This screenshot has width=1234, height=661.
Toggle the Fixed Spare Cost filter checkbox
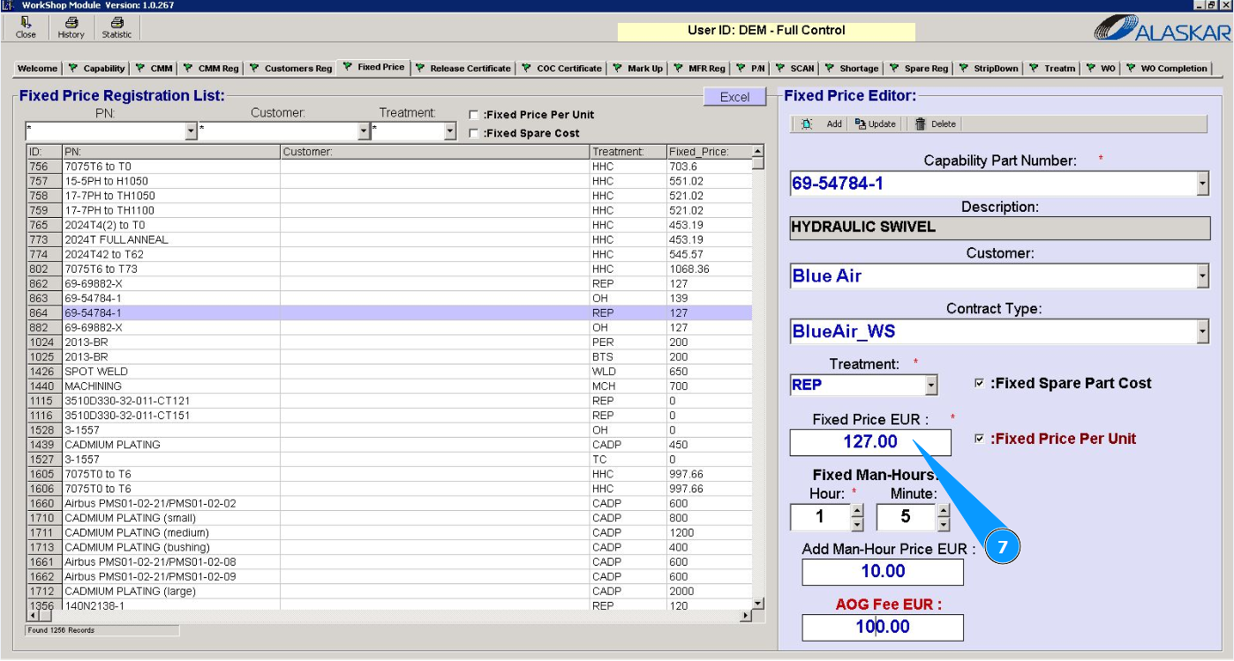[x=474, y=133]
